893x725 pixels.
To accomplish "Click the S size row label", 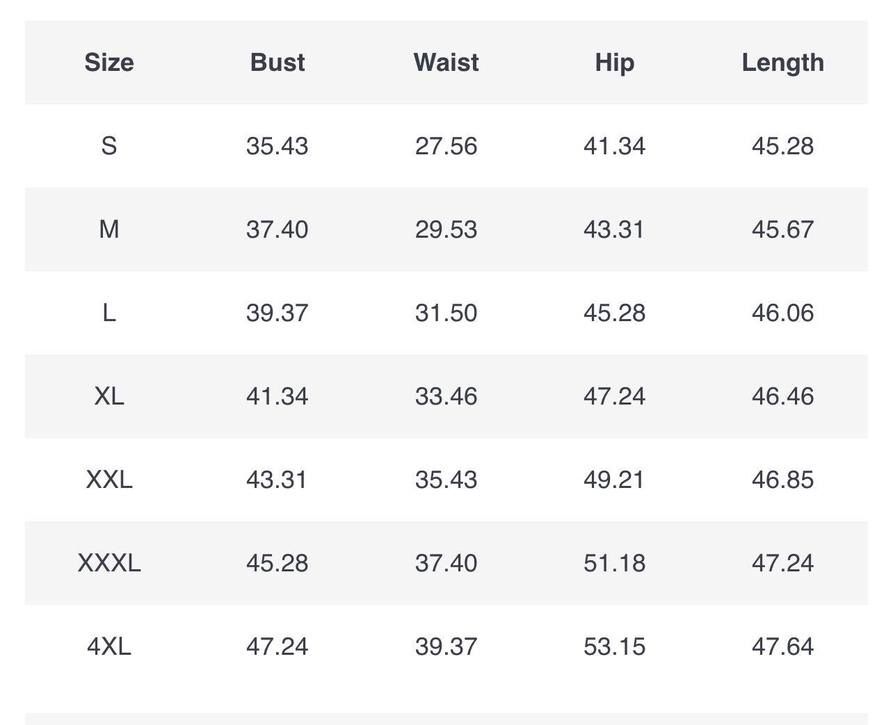I will pos(109,146).
